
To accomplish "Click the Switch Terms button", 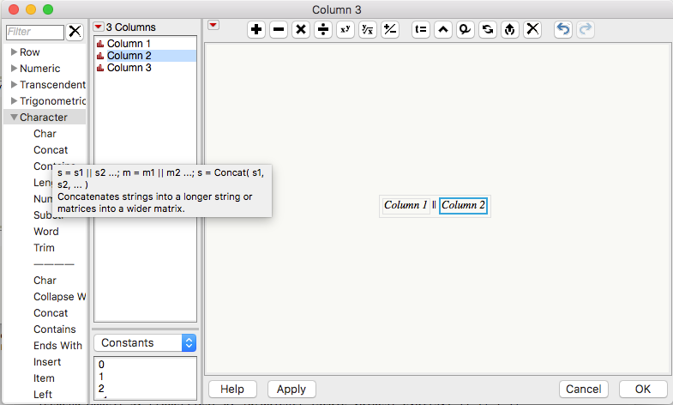I will (x=488, y=30).
